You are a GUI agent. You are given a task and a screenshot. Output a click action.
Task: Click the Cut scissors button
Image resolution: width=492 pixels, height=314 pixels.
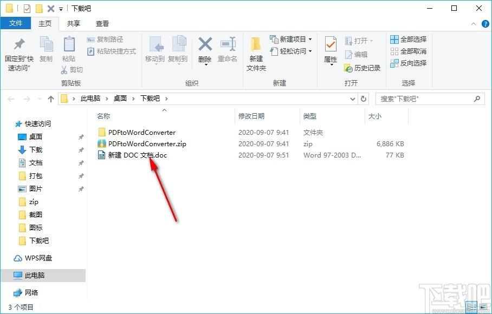(72, 70)
